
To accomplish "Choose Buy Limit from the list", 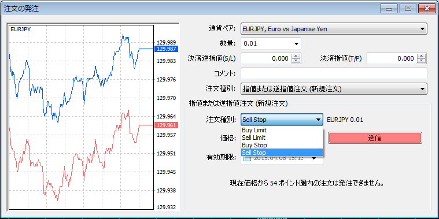I will [x=282, y=130].
